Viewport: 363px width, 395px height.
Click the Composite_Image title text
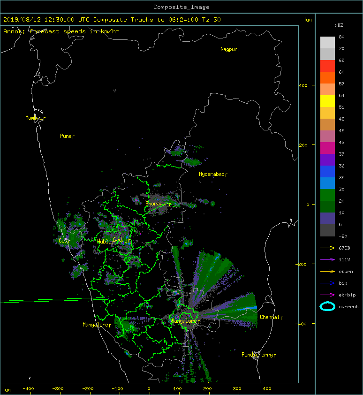point(181,7)
